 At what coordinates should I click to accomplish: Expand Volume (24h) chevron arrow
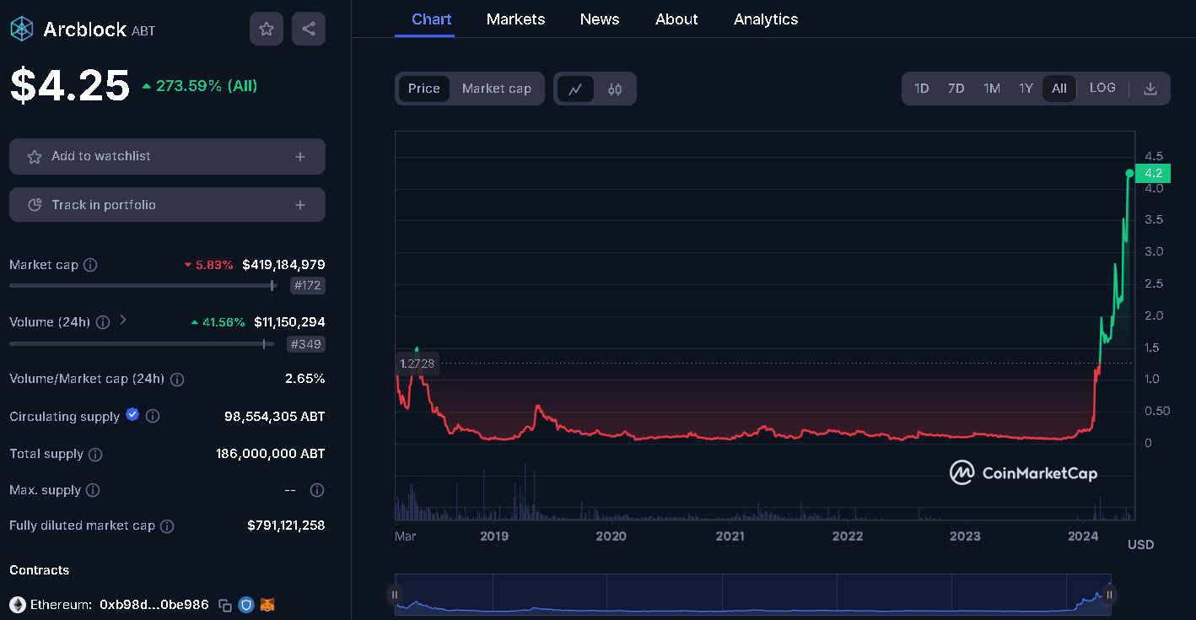123,320
